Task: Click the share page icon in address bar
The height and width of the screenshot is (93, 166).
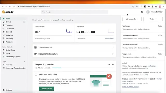Action: 133,6
